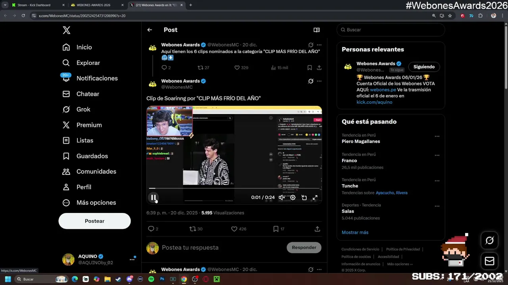
Task: Open more options on the first post
Action: 319,45
